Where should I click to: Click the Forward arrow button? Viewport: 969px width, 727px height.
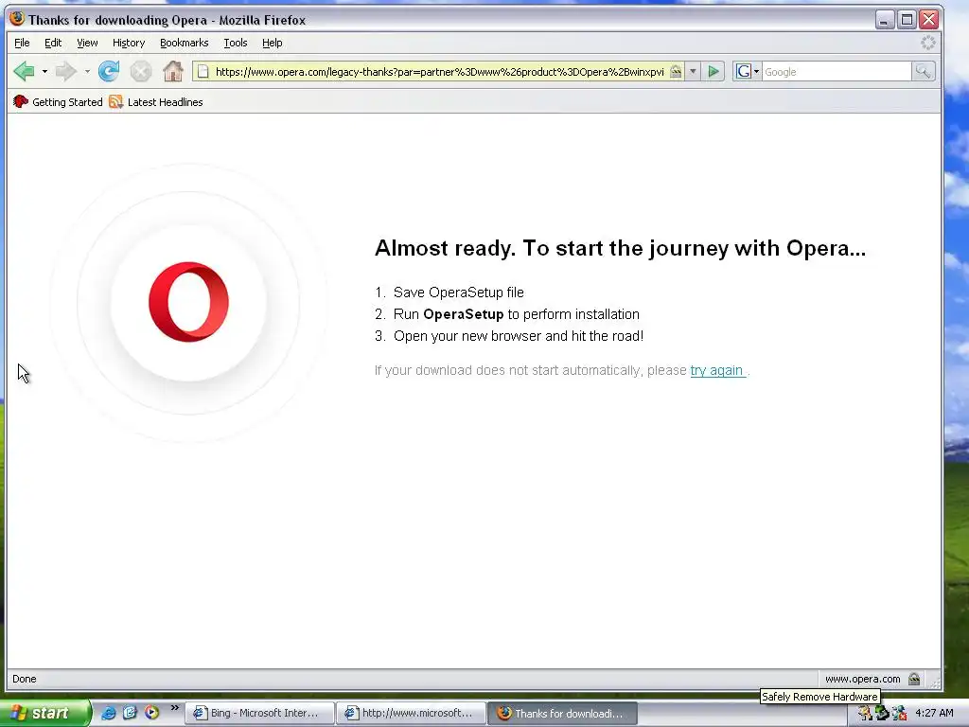click(x=65, y=72)
